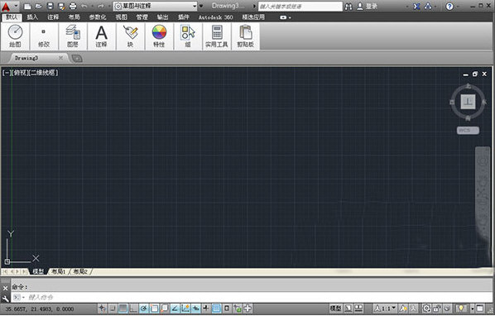Toggle Infer Constraints in status bar
This screenshot has width=495, height=316.
pos(102,309)
